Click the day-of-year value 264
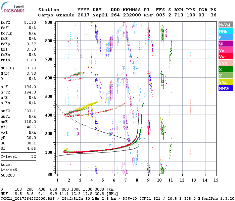This screenshot has height=201, width=235. pyautogui.click(x=115, y=15)
